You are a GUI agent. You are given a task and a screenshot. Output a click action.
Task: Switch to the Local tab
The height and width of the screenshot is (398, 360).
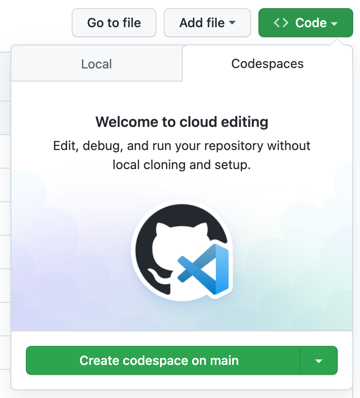[97, 64]
